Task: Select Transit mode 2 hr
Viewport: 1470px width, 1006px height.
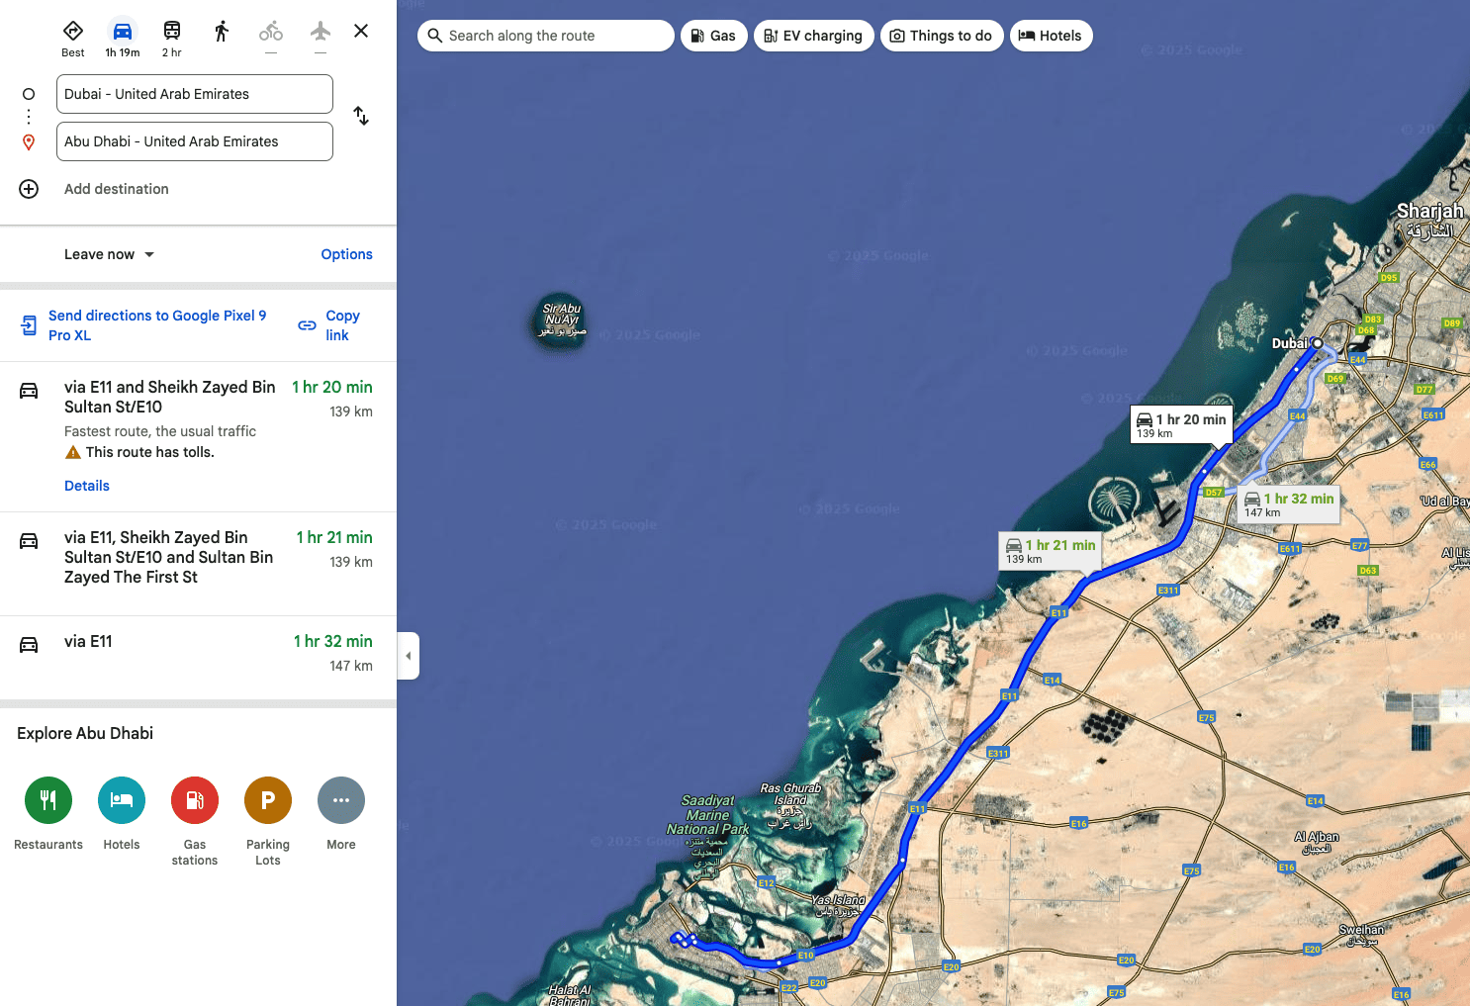Action: (172, 39)
